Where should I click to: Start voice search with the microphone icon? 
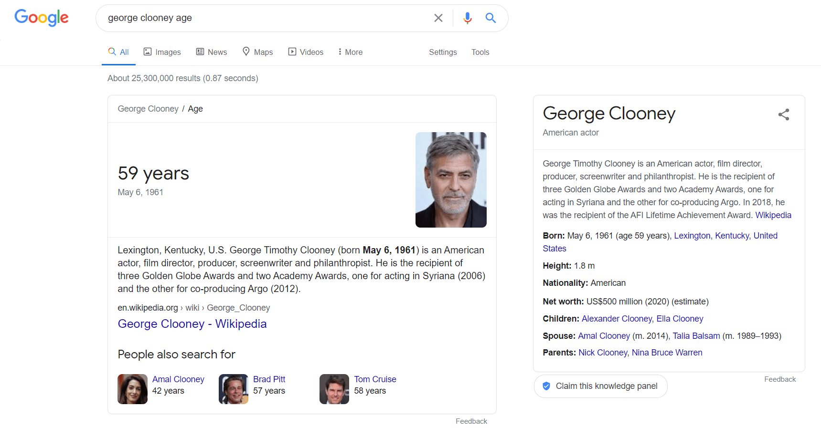(468, 18)
